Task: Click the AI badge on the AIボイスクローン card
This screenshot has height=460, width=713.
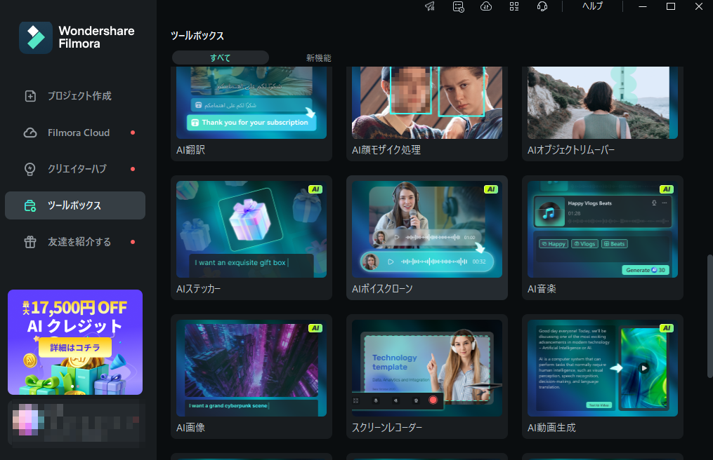Action: (490, 189)
